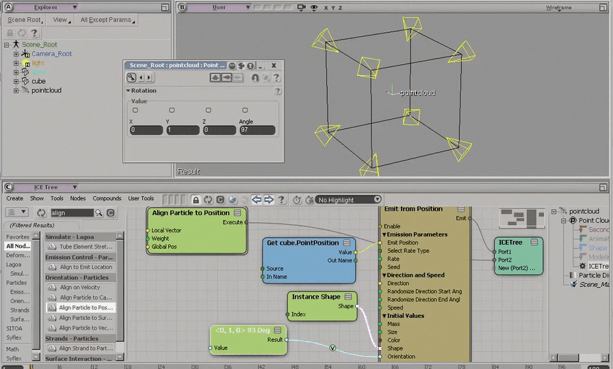Refresh the preset node list
613x369 pixels.
pos(41,213)
